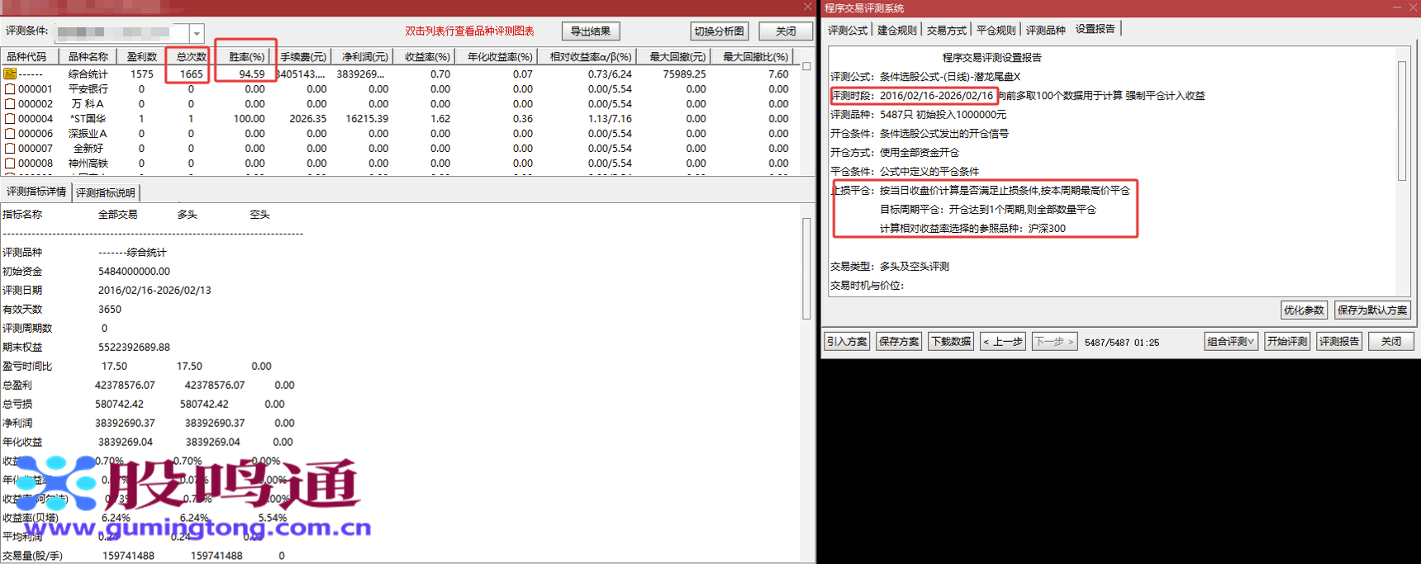
Task: Check the box for 000001 平安银行
Action: pos(10,89)
